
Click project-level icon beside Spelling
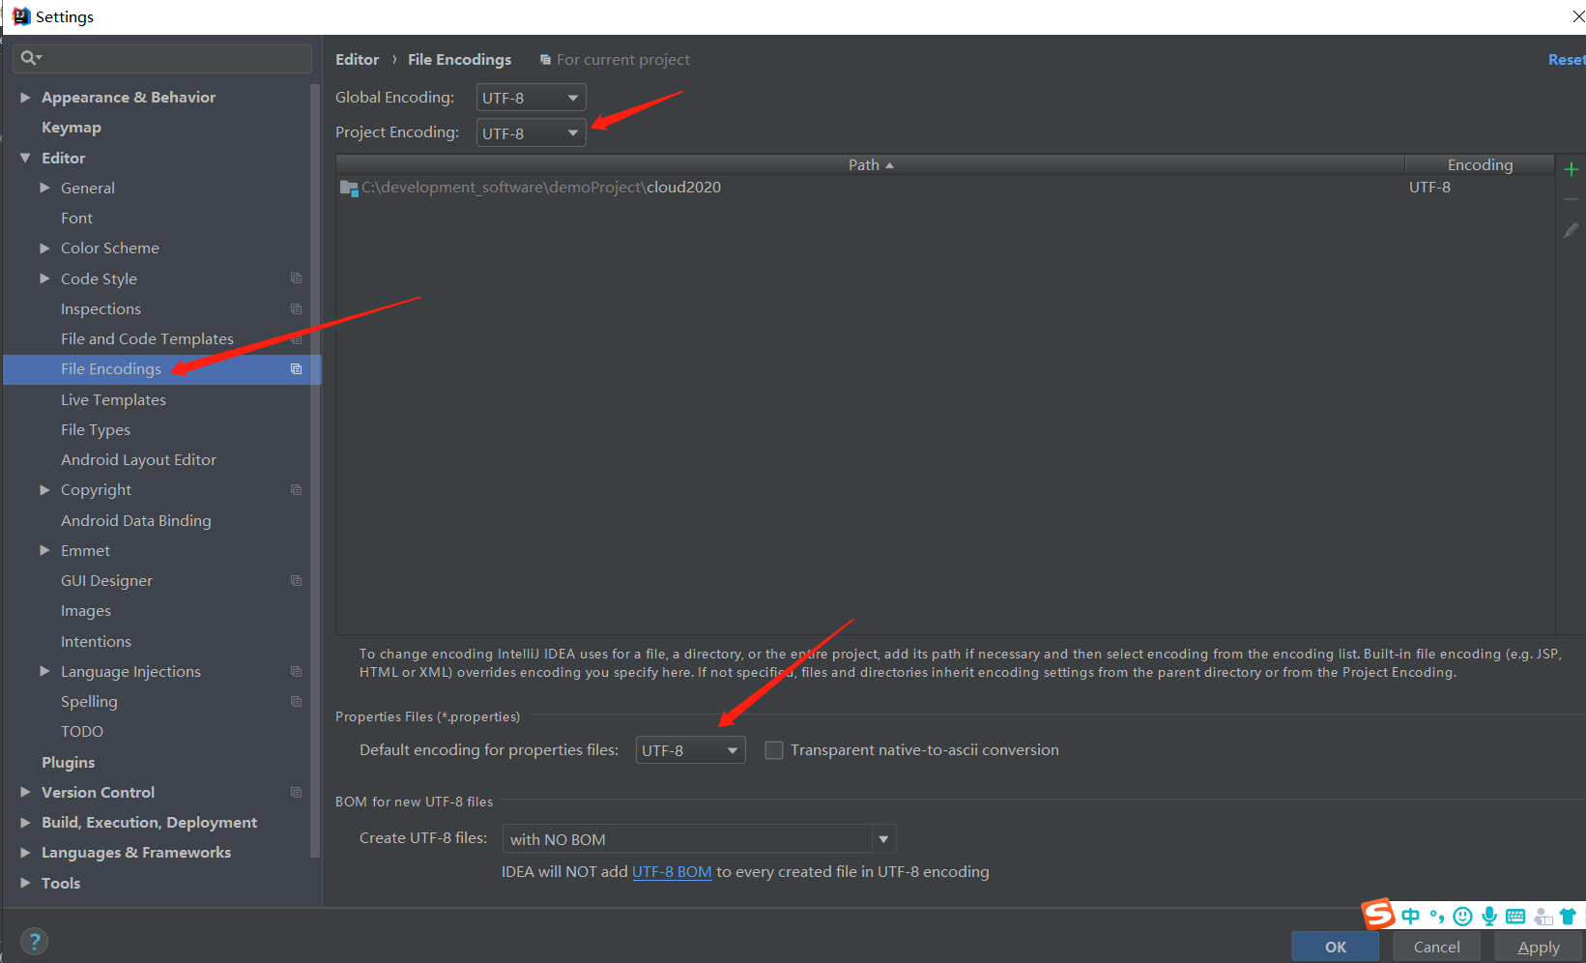pyautogui.click(x=297, y=702)
